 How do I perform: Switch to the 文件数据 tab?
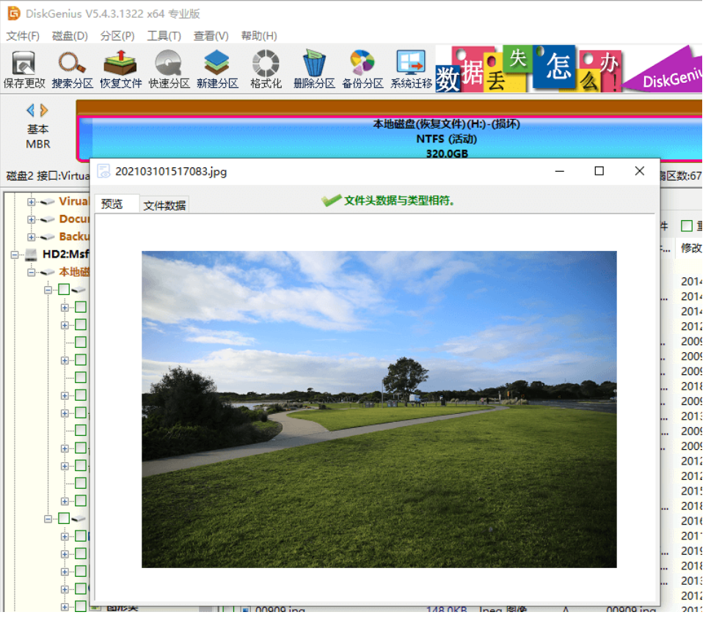pos(164,205)
